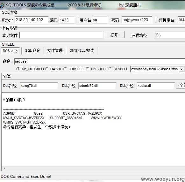Enable the SESHELL radio option
The width and height of the screenshot is (185, 182).
[x=110, y=69]
